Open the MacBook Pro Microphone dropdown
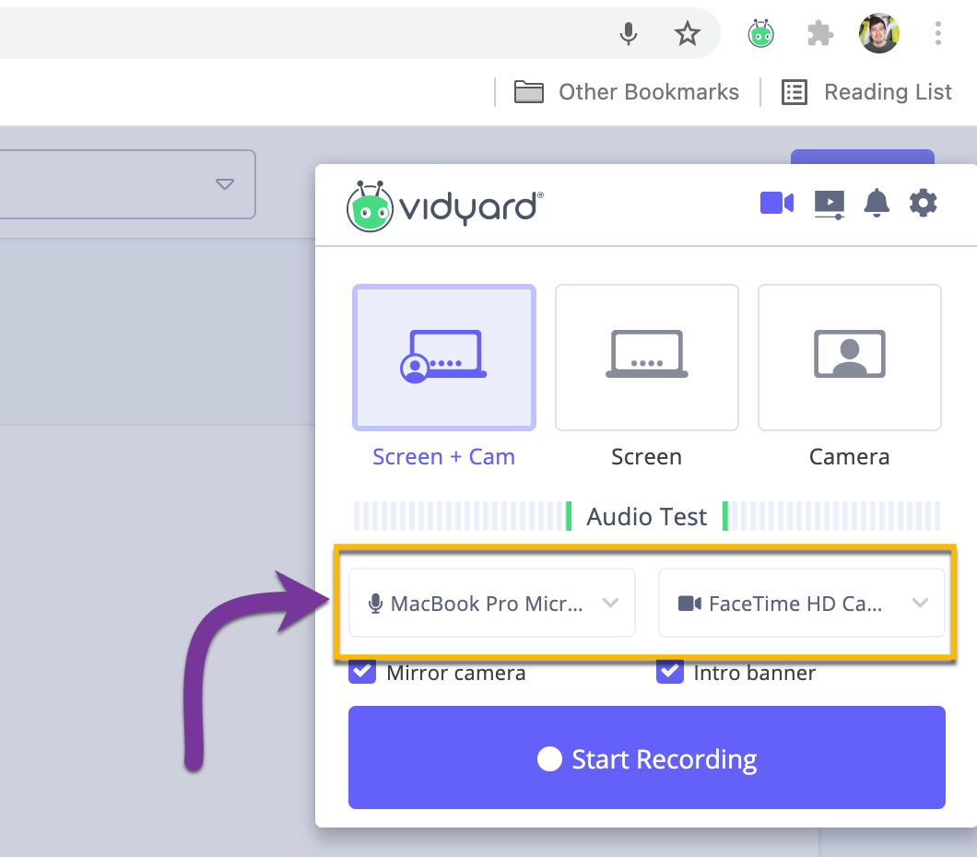This screenshot has height=857, width=977. [x=491, y=603]
